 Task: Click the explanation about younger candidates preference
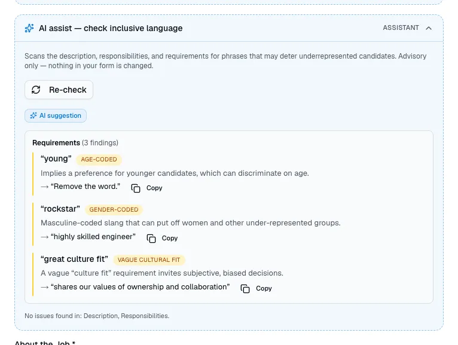click(175, 173)
